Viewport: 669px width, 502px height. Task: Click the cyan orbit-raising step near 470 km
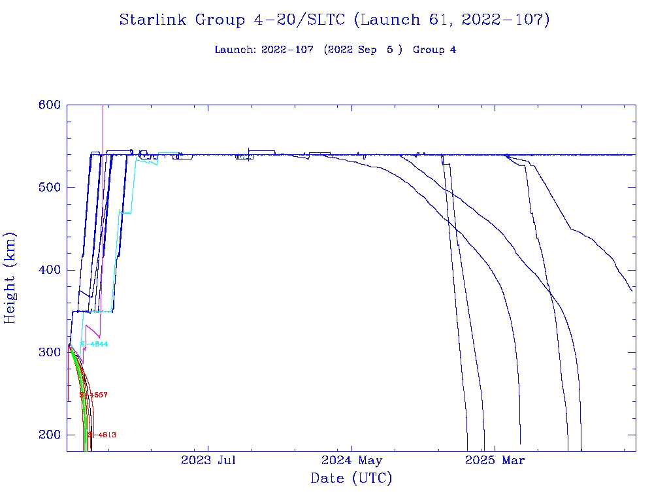pos(125,212)
